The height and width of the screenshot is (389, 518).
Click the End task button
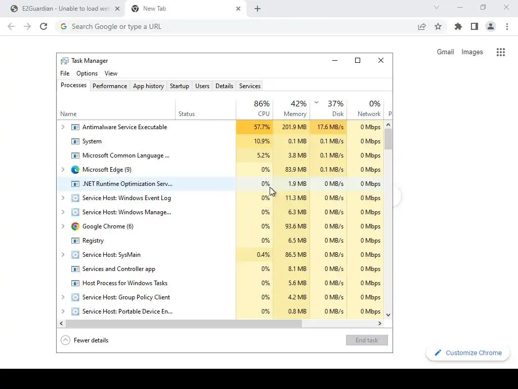pos(367,340)
